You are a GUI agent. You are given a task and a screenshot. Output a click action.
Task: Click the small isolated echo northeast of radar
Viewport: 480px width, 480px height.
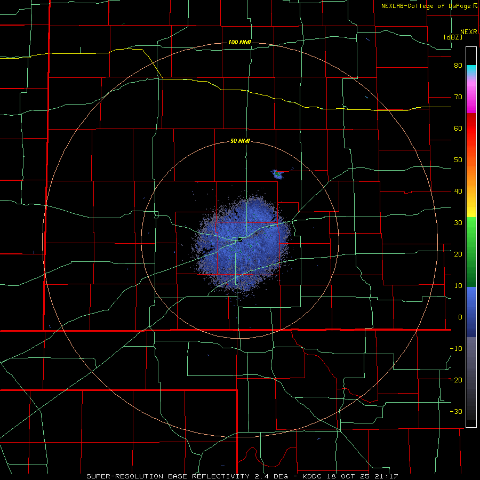tap(278, 174)
